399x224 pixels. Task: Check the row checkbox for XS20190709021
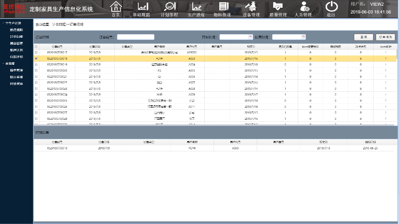click(x=36, y=76)
